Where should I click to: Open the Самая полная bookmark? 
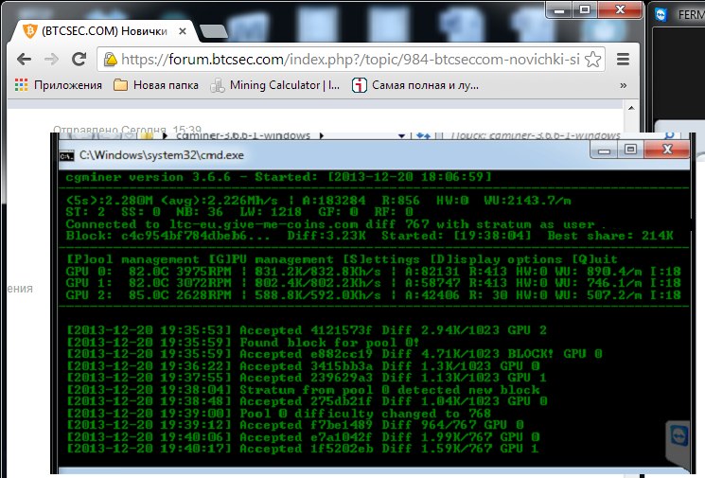point(415,85)
